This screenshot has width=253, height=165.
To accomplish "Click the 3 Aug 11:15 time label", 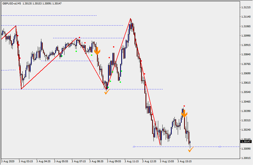I will 131,161.
